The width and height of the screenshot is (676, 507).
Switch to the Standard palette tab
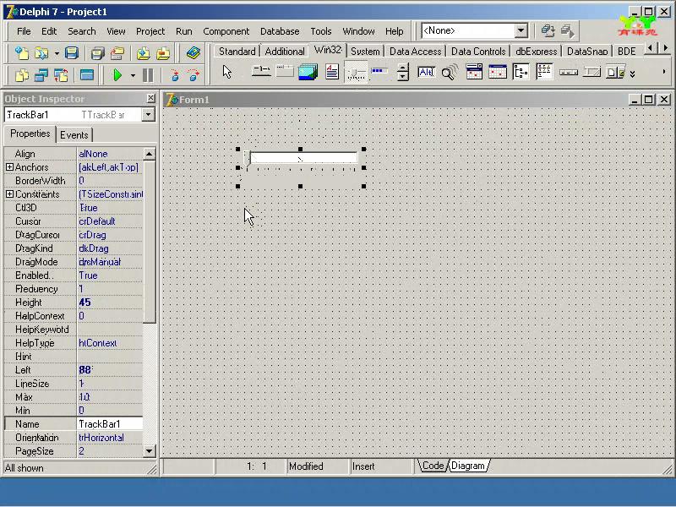click(x=237, y=52)
